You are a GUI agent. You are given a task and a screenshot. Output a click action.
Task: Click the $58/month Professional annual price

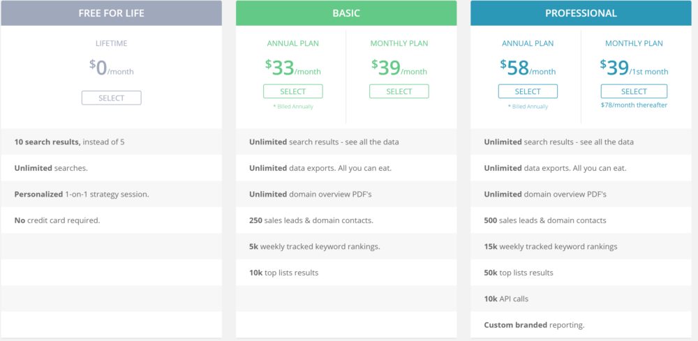coord(528,68)
